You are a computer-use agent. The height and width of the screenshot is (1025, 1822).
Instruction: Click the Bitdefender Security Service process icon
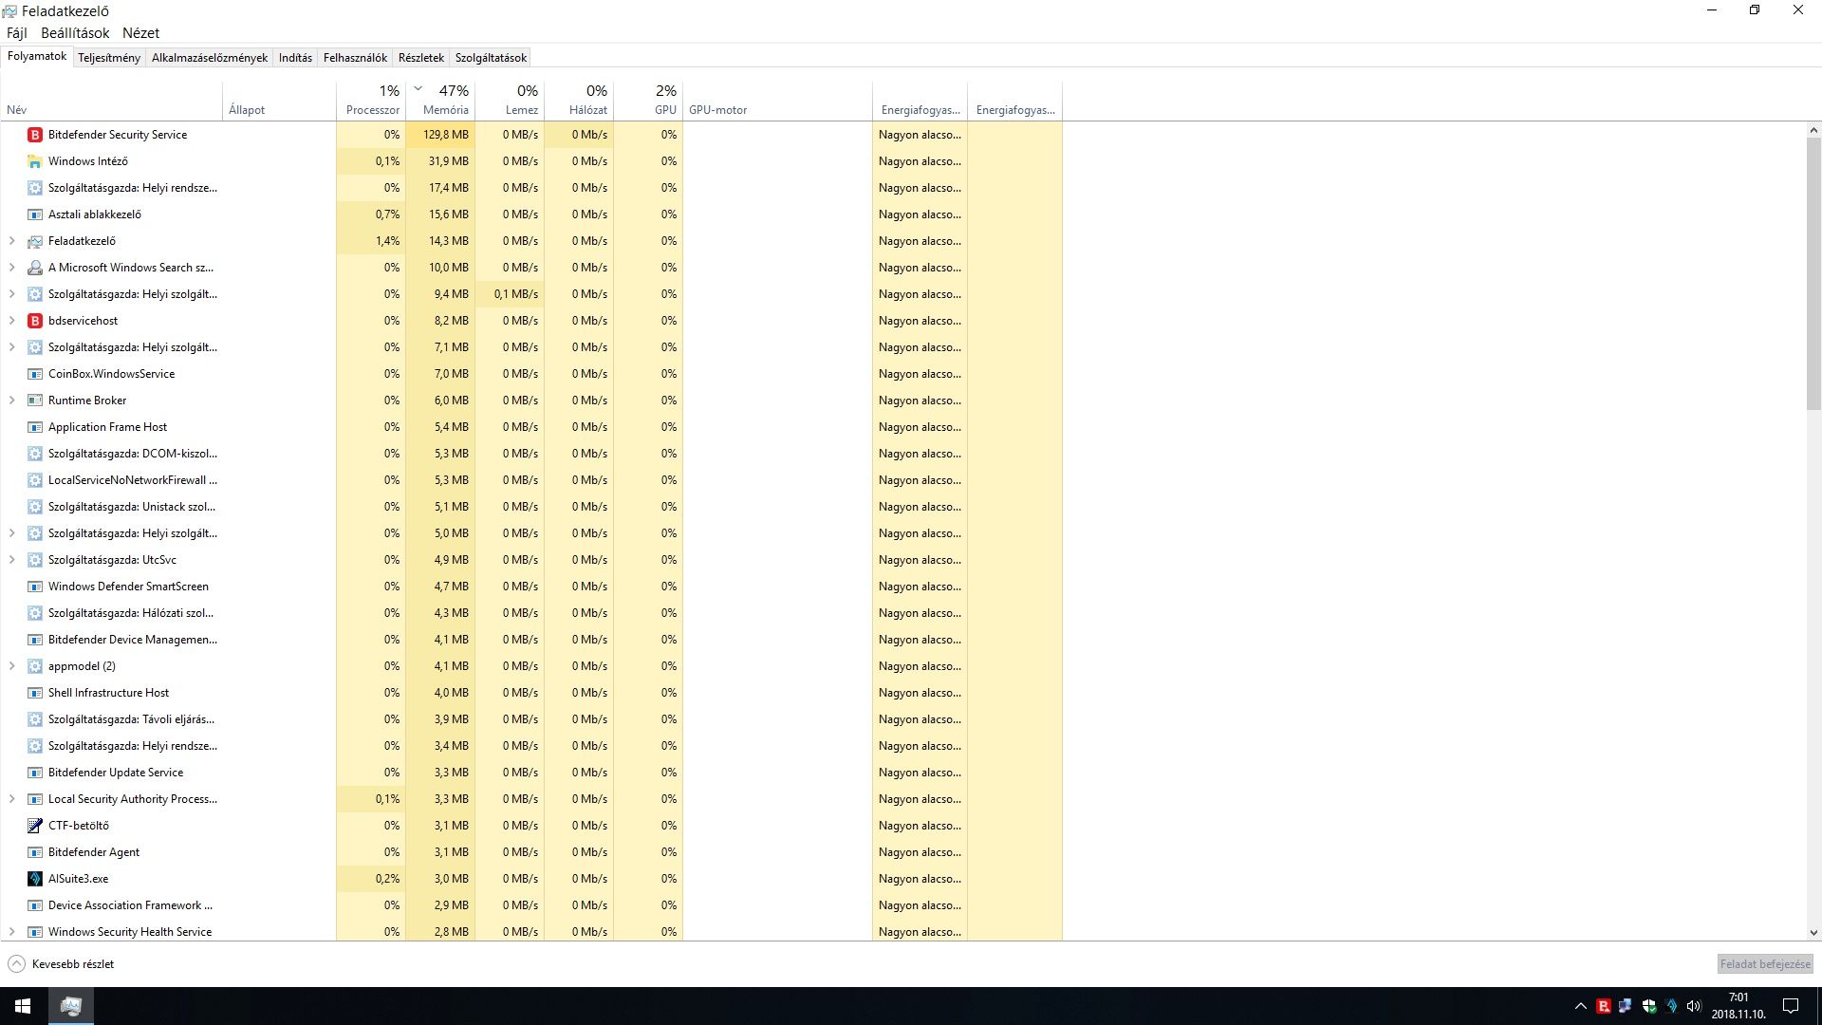[35, 135]
